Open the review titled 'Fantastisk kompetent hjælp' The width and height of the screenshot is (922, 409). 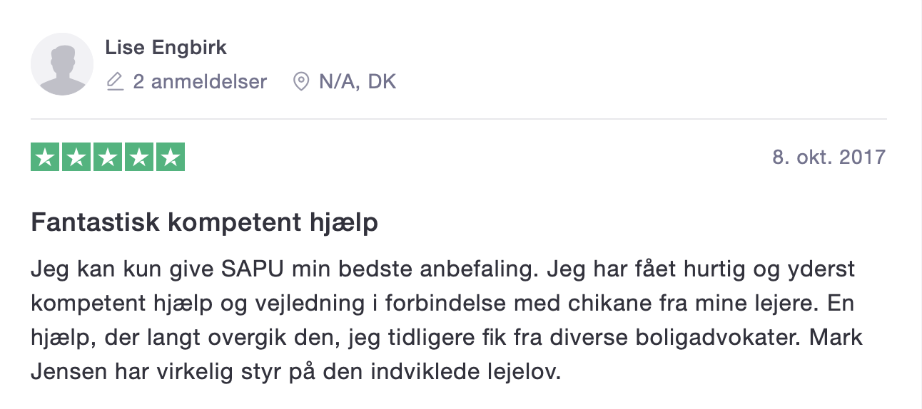(x=204, y=224)
